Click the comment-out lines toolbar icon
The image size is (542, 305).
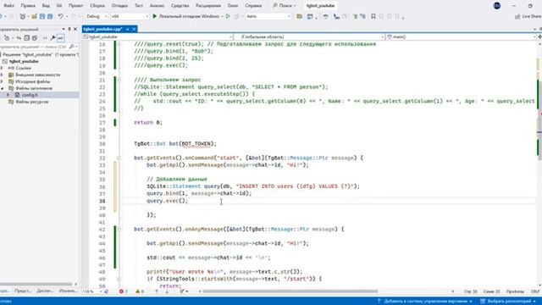click(x=355, y=16)
